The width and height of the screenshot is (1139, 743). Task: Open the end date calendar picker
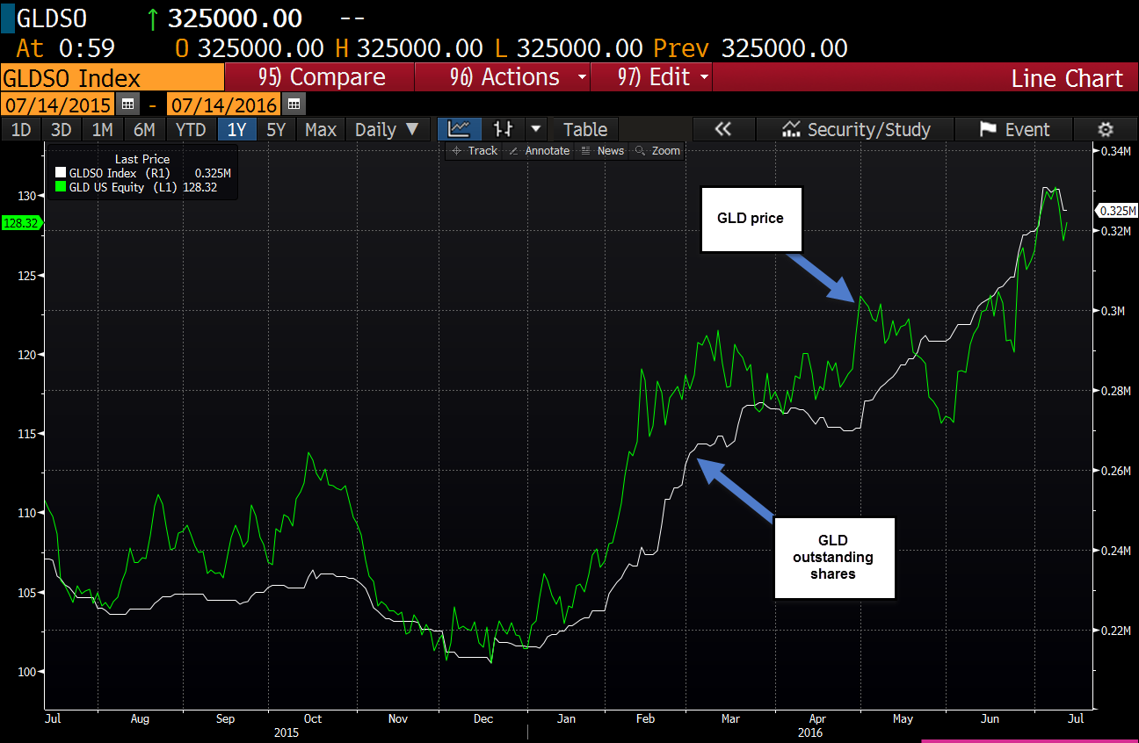[293, 105]
